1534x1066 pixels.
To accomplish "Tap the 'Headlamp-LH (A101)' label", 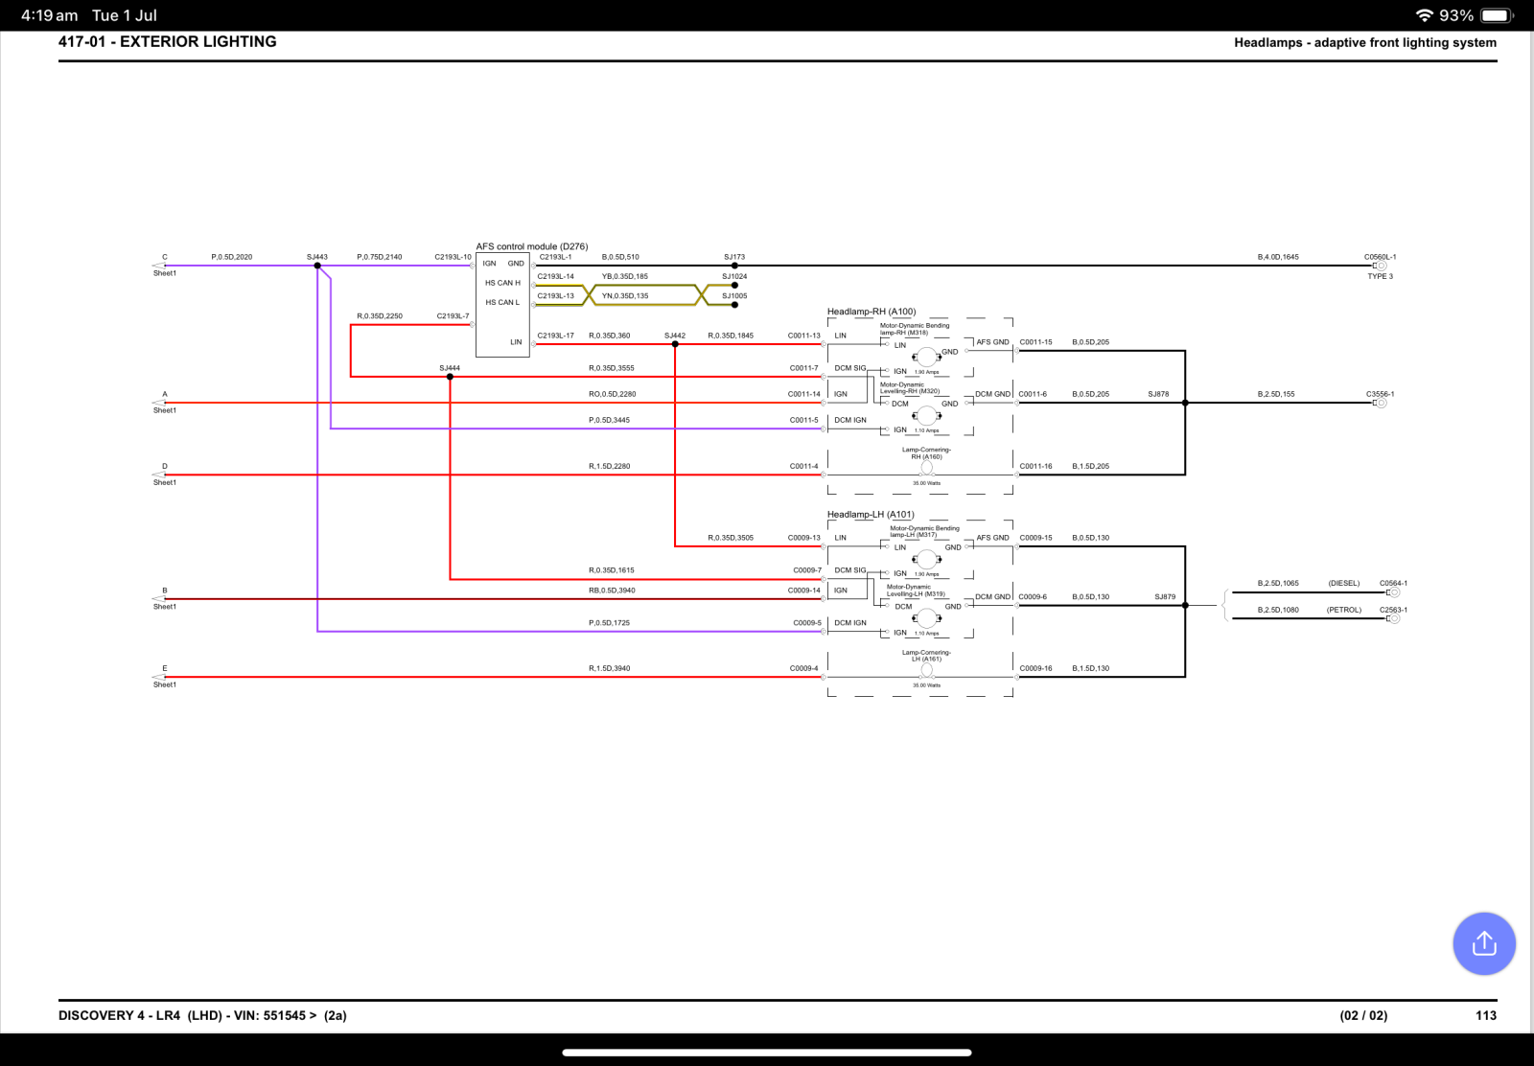I will pyautogui.click(x=872, y=515).
